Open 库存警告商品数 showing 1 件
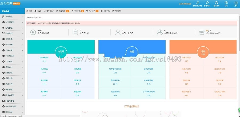 (x=115, y=71)
